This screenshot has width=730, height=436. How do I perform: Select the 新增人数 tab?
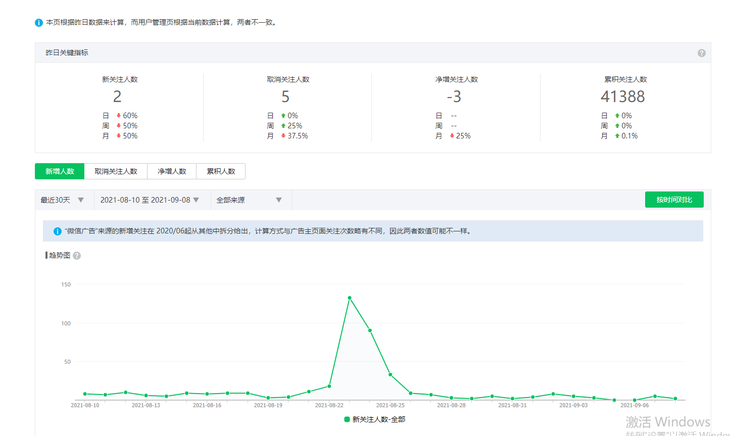coord(60,171)
